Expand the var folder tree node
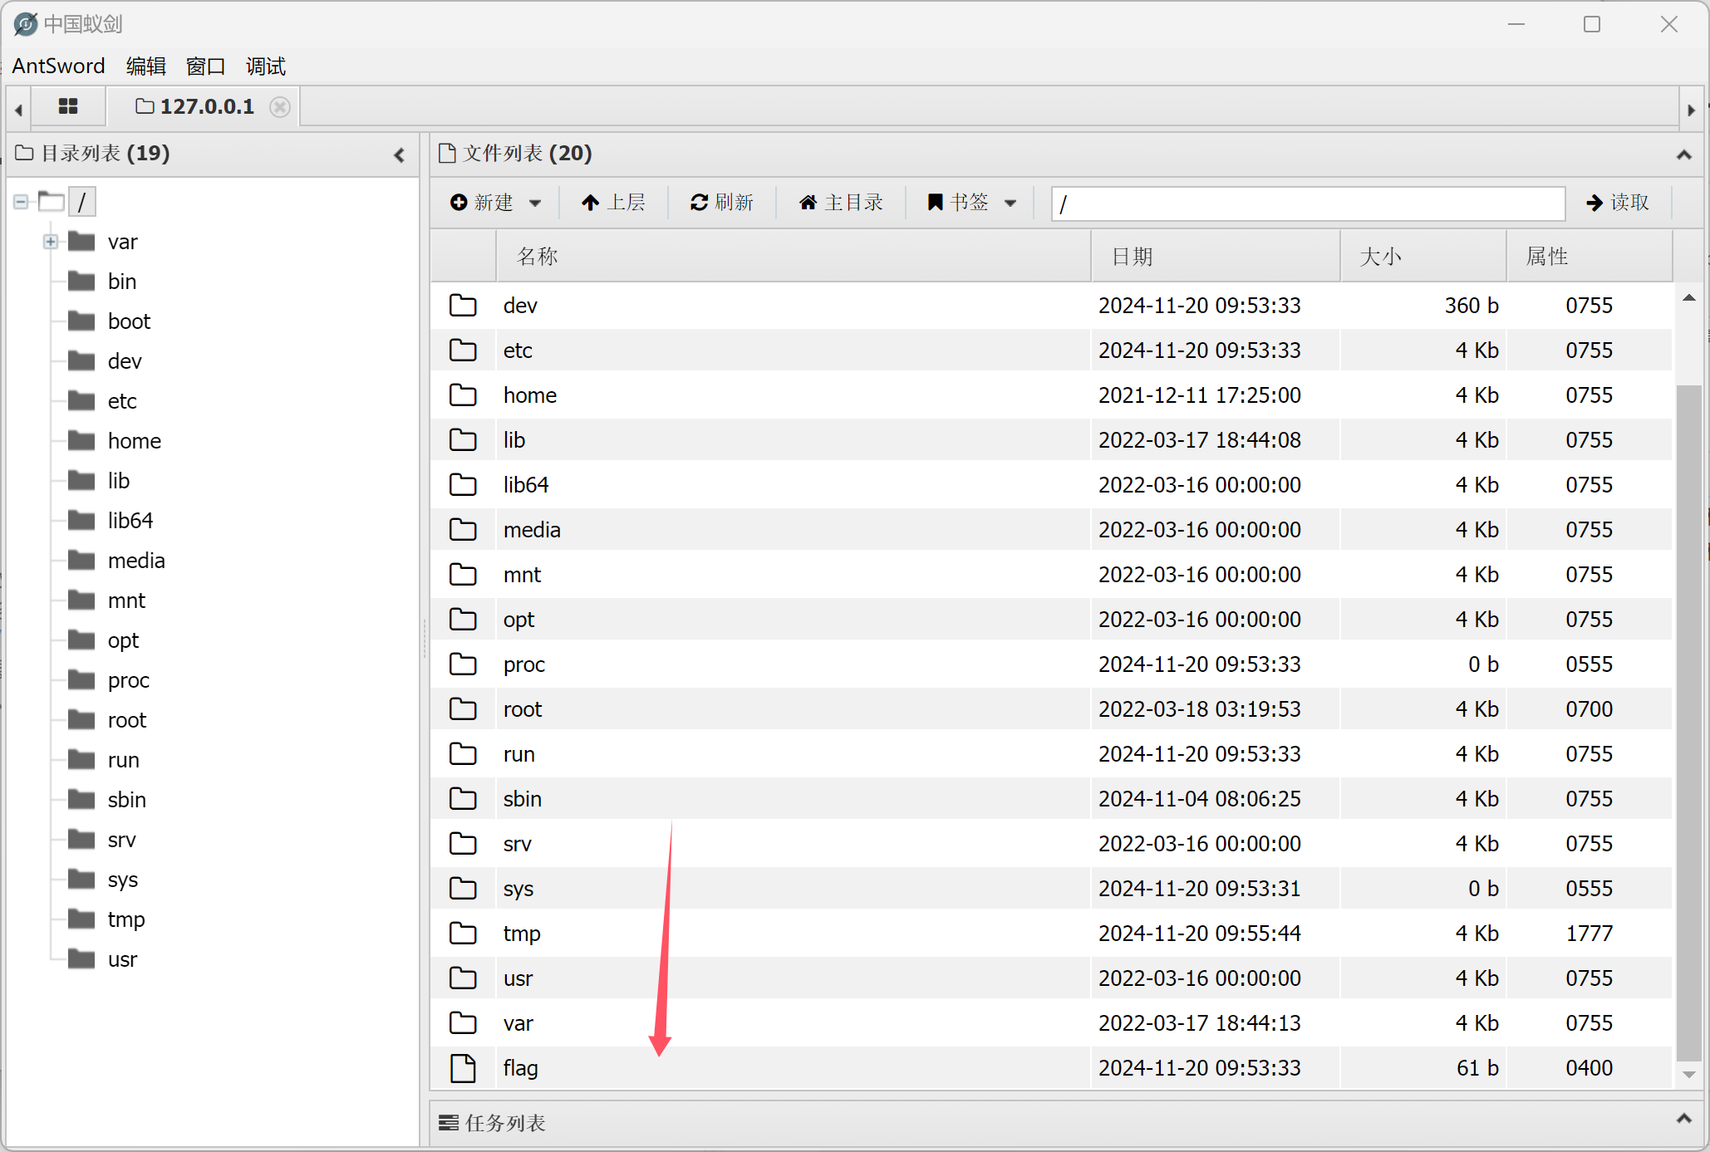This screenshot has width=1710, height=1152. coord(51,242)
